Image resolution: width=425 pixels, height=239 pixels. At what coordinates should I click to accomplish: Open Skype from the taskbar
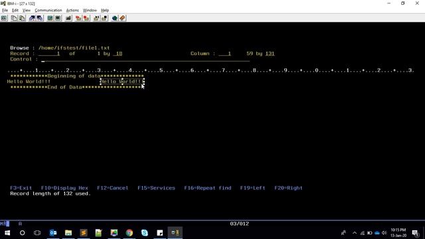point(145,232)
